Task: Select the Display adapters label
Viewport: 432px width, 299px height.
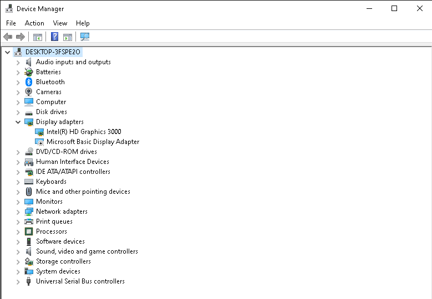Action: pyautogui.click(x=60, y=122)
